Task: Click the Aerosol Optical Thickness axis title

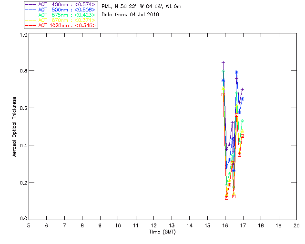Action: click(15, 126)
